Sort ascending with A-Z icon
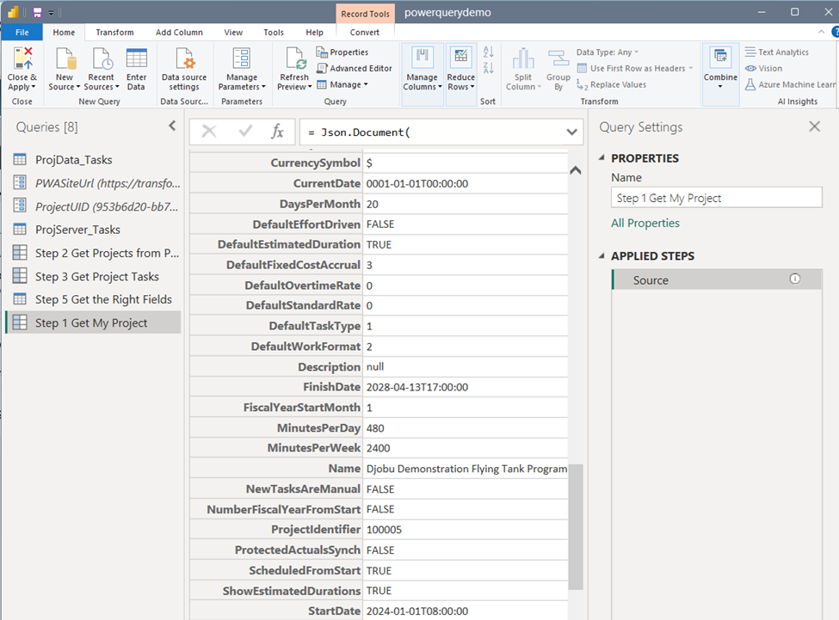Image resolution: width=839 pixels, height=620 pixels. point(488,52)
